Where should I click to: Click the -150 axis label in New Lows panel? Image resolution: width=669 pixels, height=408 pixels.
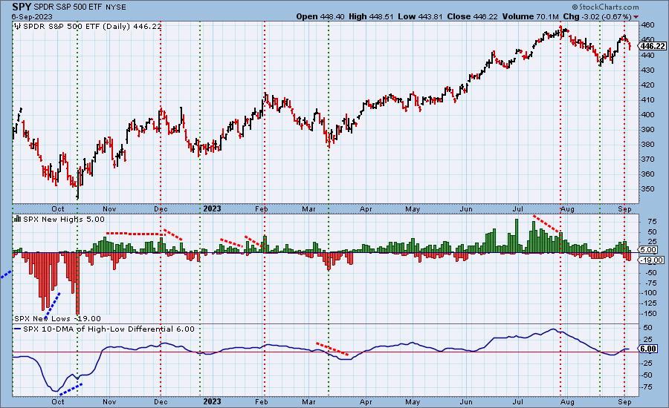(x=647, y=313)
